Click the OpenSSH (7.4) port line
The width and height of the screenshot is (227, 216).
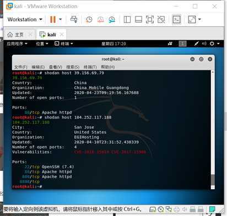tap(49, 167)
